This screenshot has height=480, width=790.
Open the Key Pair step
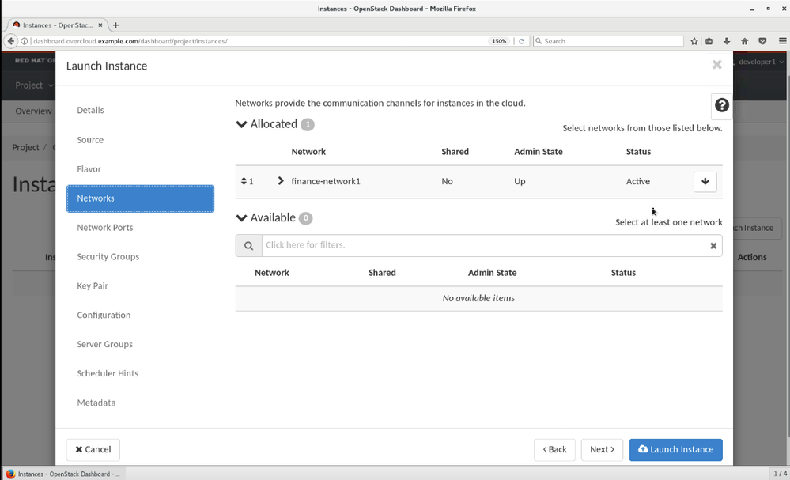(93, 285)
